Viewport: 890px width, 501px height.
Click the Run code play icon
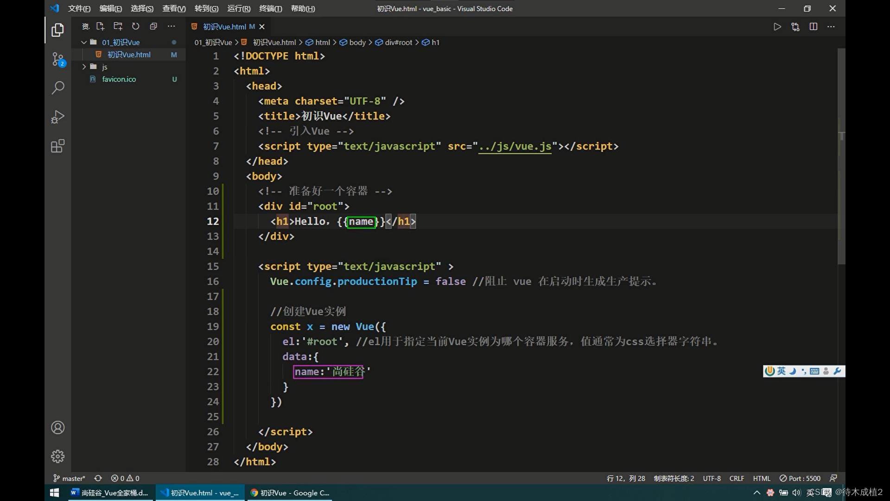click(777, 27)
